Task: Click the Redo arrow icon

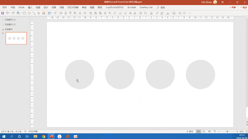Action: (x=13, y=13)
